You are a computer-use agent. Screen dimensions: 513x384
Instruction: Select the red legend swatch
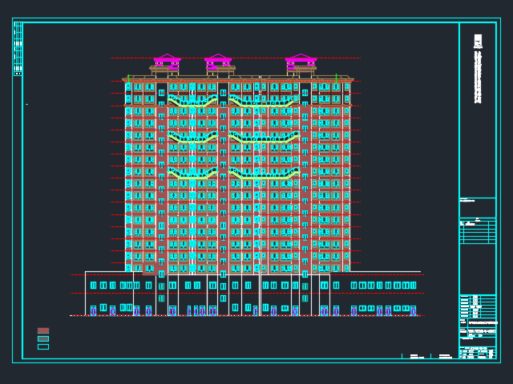tap(43, 330)
